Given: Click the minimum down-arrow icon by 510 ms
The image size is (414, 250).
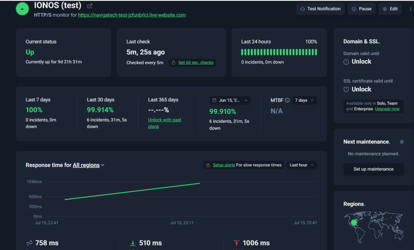Looking at the screenshot, I should pyautogui.click(x=133, y=243).
